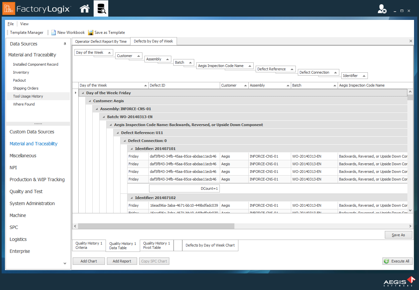Close the Defects by Day of Week tab

tap(411, 41)
